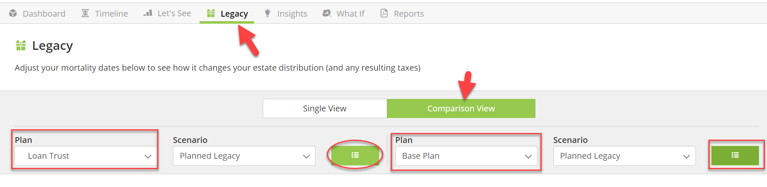Expand the right Planned Legacy scenario dropdown

pos(624,156)
